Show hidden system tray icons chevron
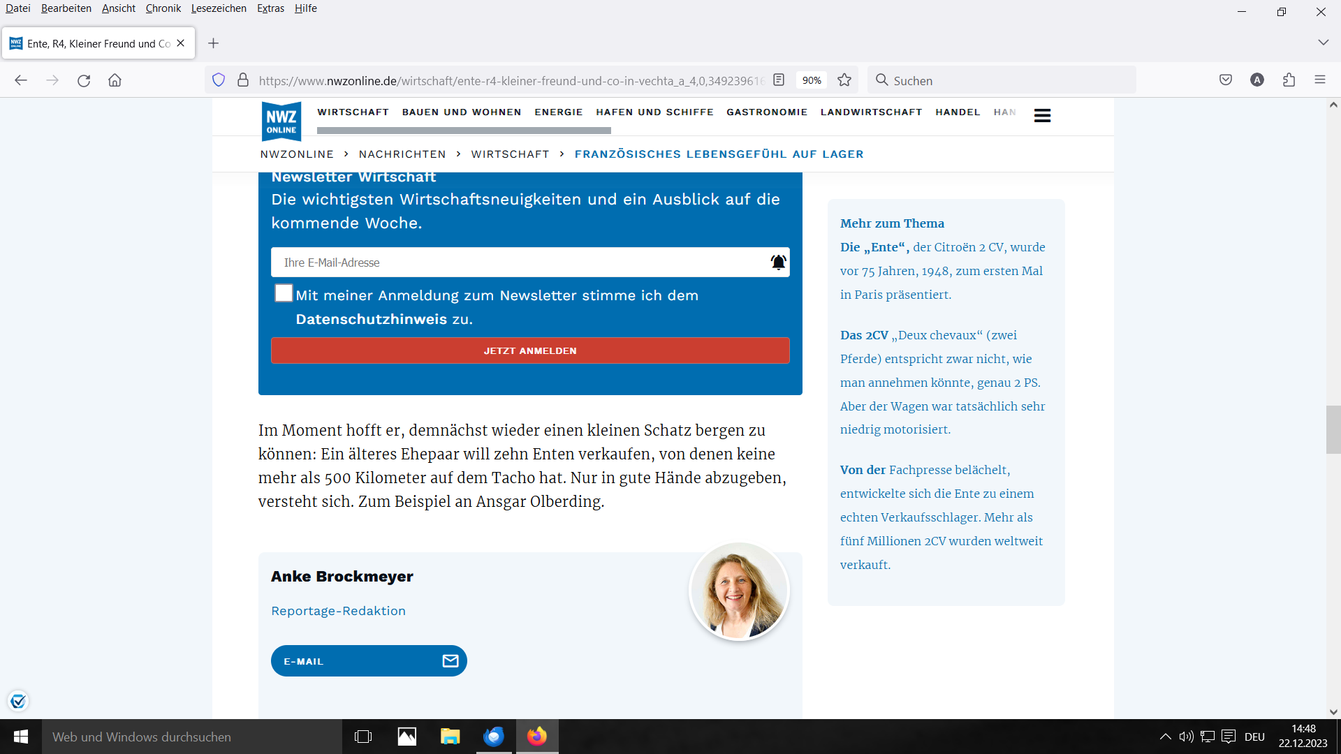 click(x=1165, y=737)
